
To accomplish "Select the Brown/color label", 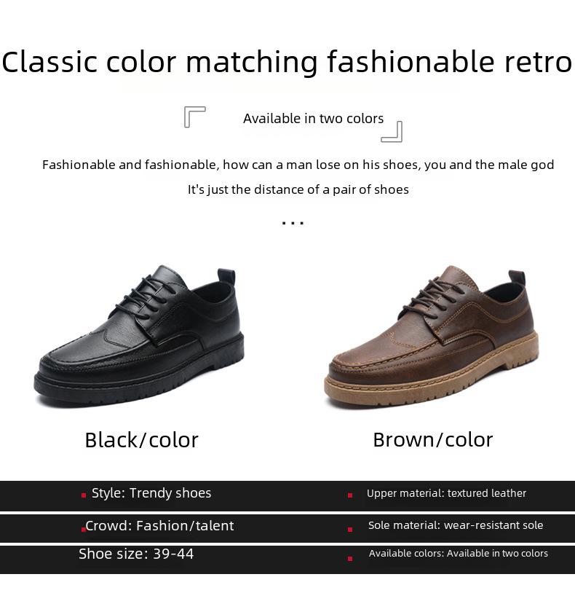I will (x=433, y=440).
